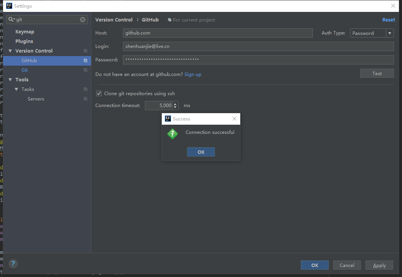Viewport: 402px width, 277px height.
Task: Decrease connection timeout with down arrow
Action: tap(175, 107)
